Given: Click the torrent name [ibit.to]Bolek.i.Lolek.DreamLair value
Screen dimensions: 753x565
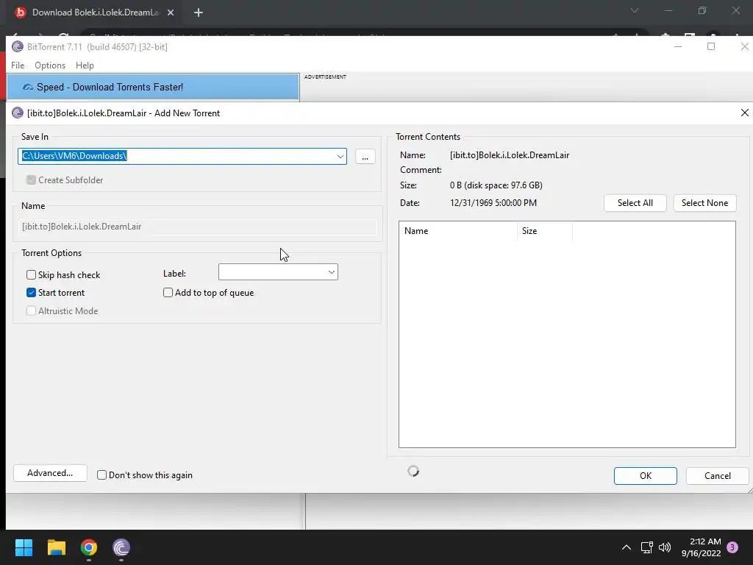Looking at the screenshot, I should (510, 155).
